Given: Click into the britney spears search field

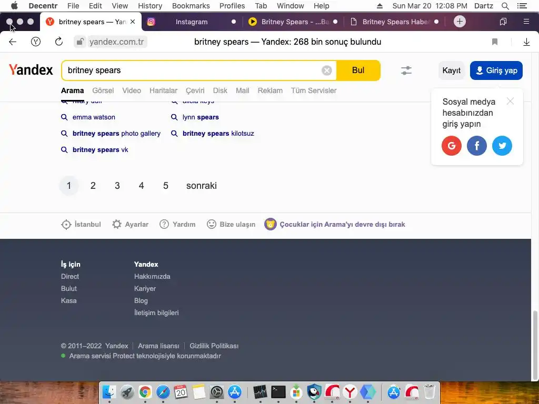Looking at the screenshot, I should [x=193, y=70].
